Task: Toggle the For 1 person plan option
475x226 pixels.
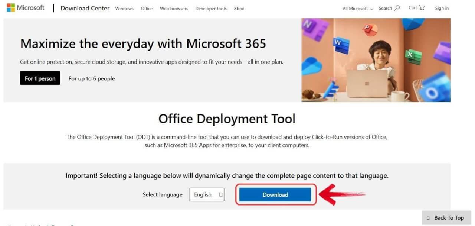Action: pos(40,78)
